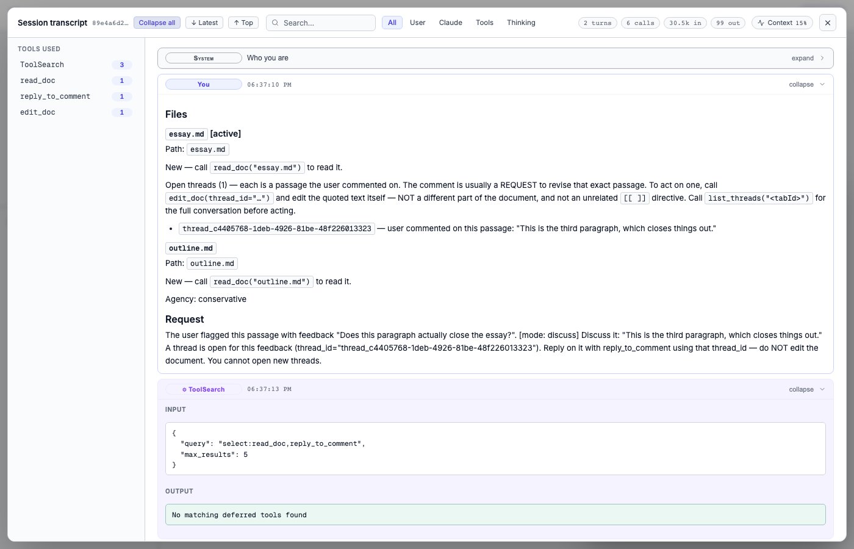Click the 06:37:10 PM timestamp
Viewport: 854px width, 549px height.
pyautogui.click(x=269, y=85)
